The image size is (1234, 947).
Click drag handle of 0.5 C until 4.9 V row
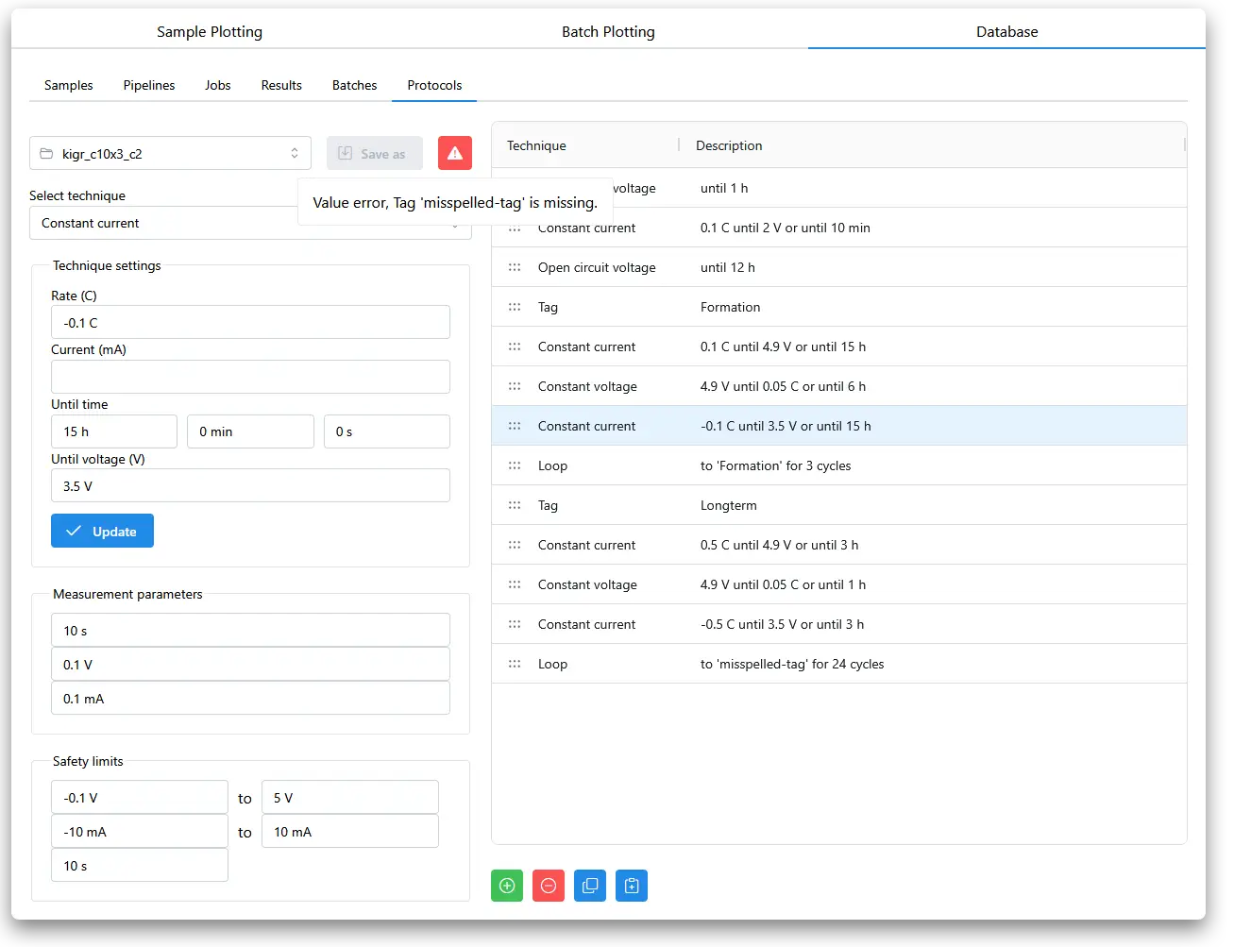click(x=515, y=545)
